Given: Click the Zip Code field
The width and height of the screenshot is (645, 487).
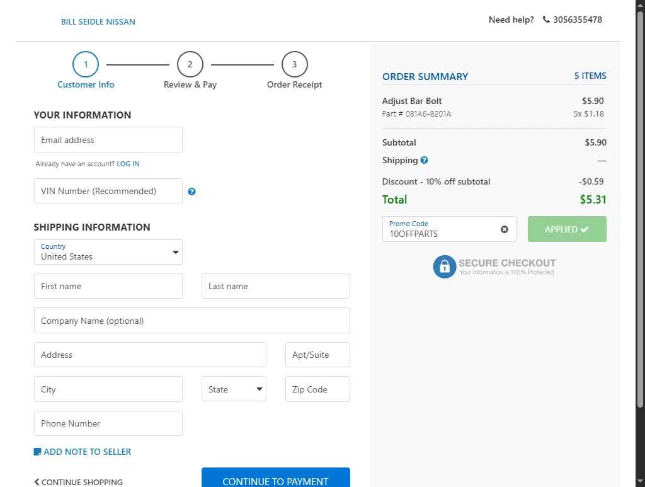Looking at the screenshot, I should (x=317, y=389).
